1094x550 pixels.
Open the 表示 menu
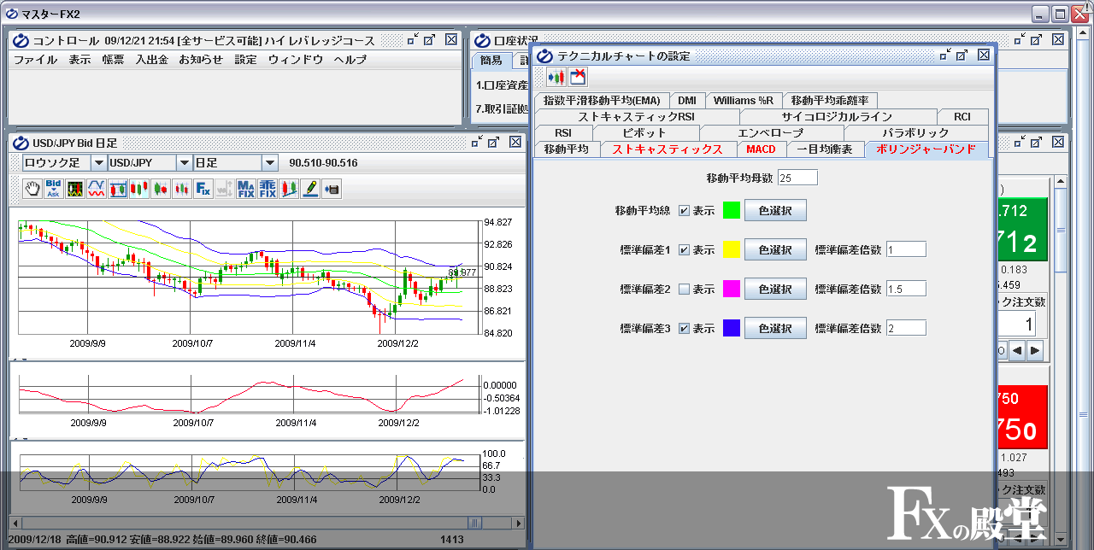click(x=80, y=60)
